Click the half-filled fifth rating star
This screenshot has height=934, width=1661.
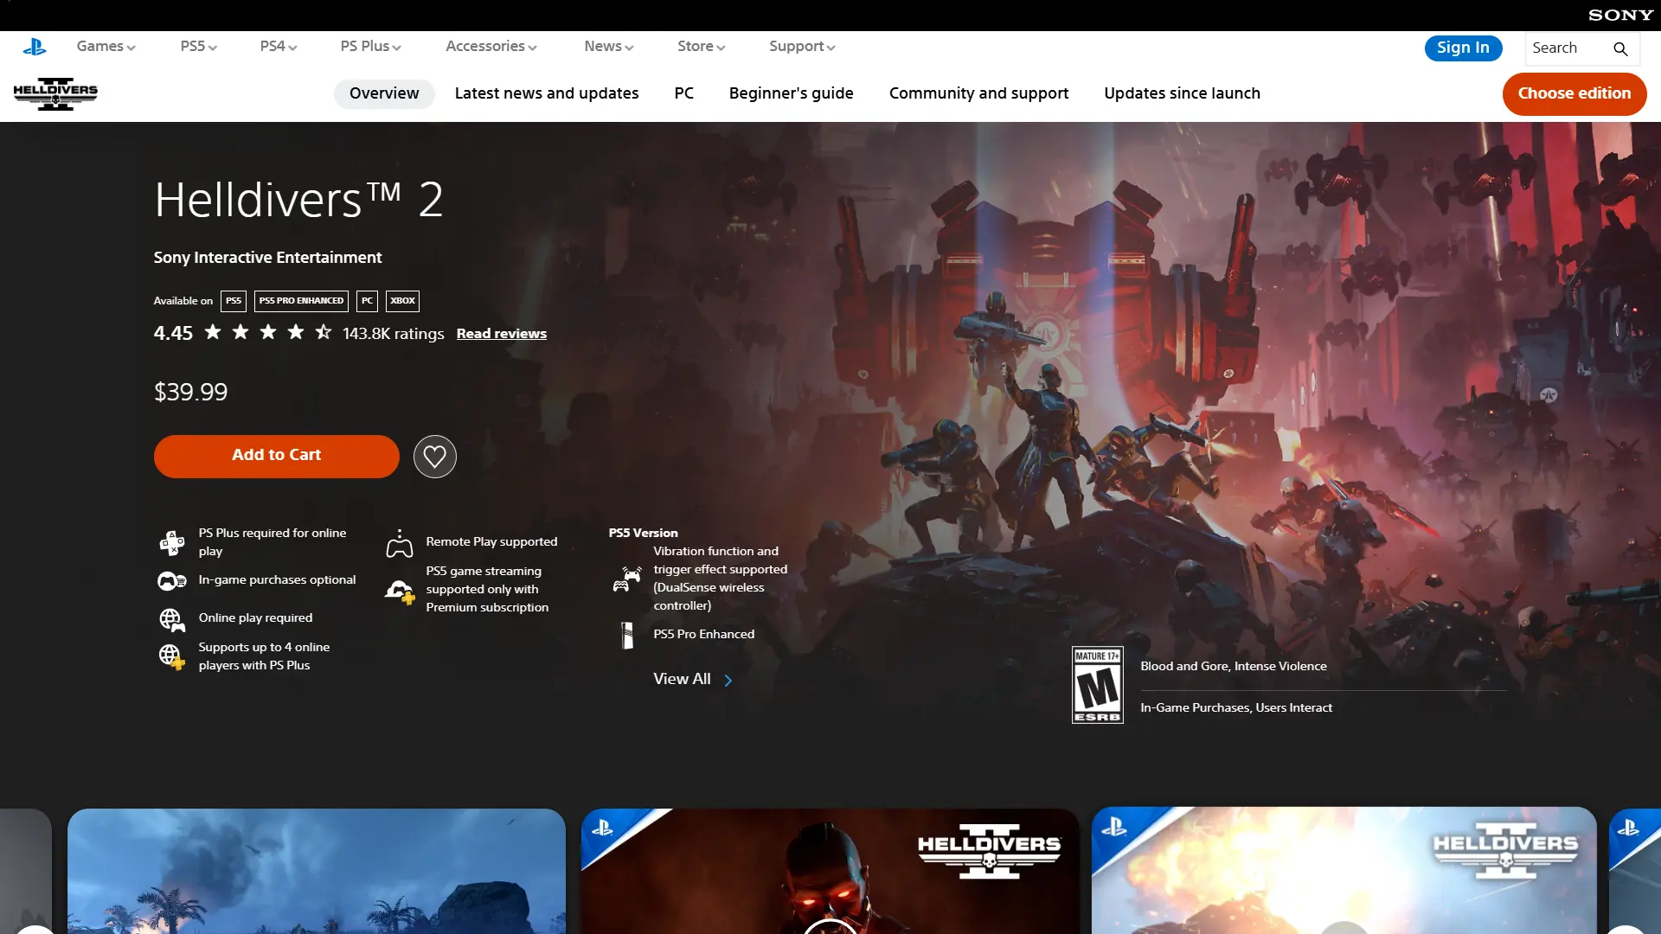tap(323, 332)
